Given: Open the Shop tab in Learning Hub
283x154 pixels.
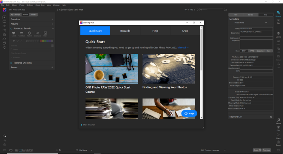Looking at the screenshot, I should (x=185, y=31).
